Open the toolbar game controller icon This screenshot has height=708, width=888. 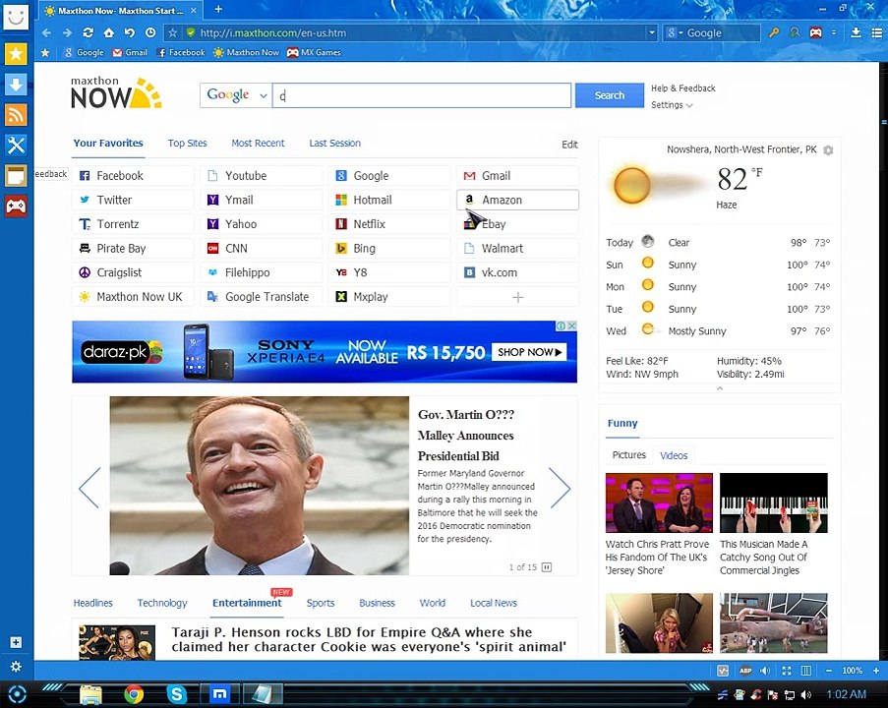point(815,32)
